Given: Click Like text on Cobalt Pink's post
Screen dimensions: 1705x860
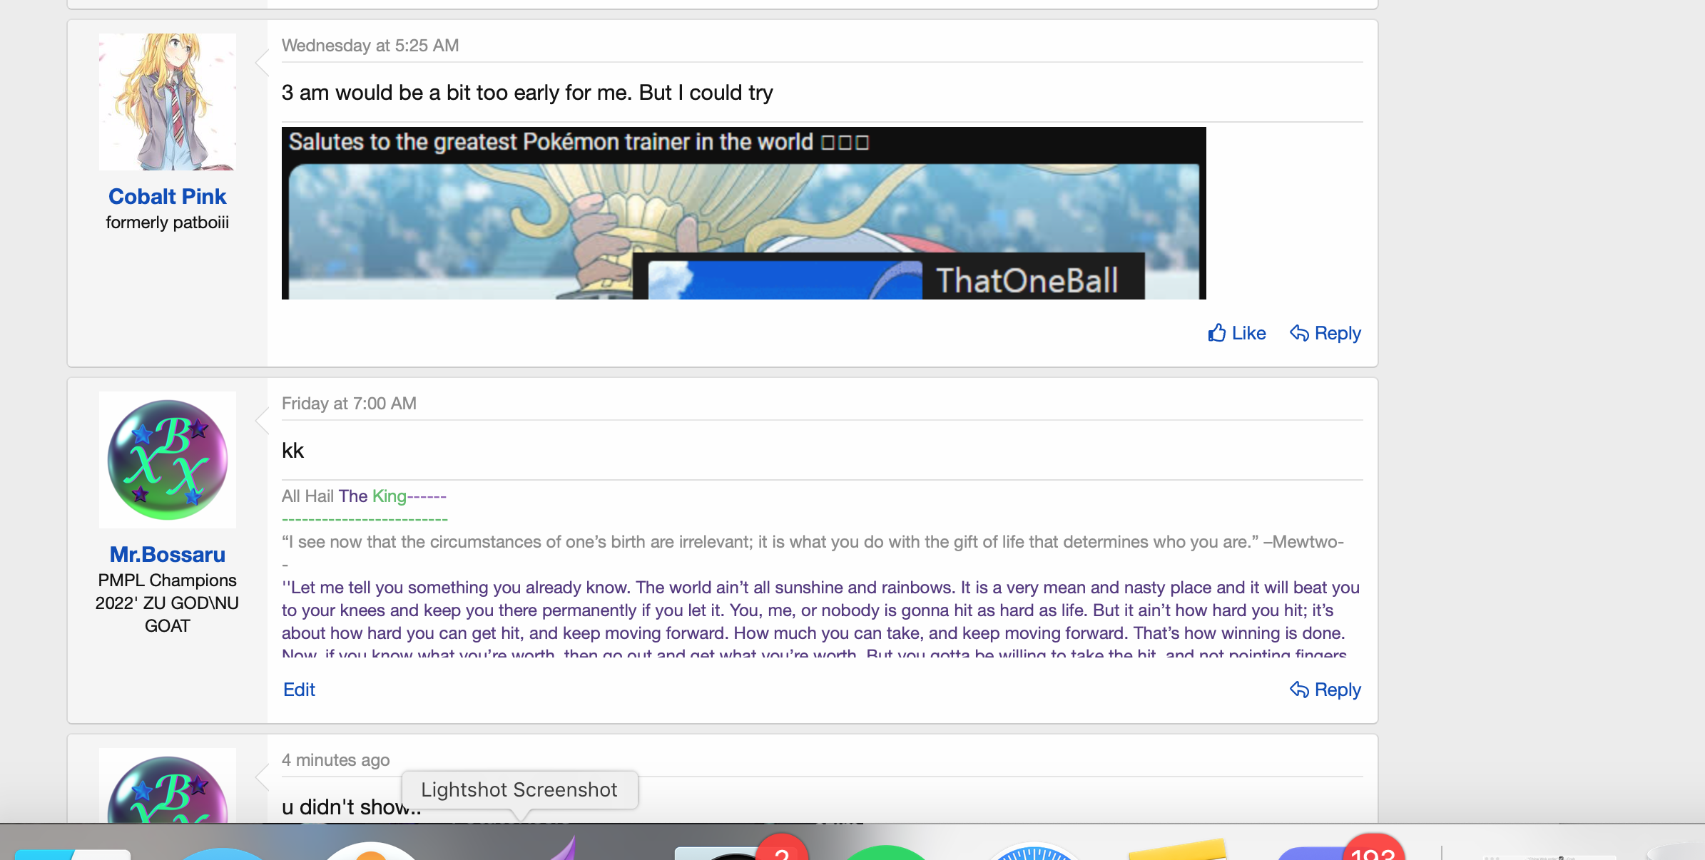Looking at the screenshot, I should click(1248, 333).
